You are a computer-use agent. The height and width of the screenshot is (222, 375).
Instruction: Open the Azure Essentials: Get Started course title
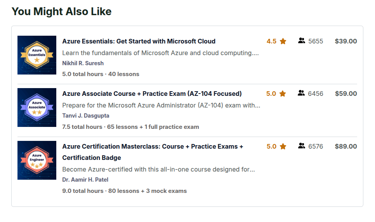point(139,41)
